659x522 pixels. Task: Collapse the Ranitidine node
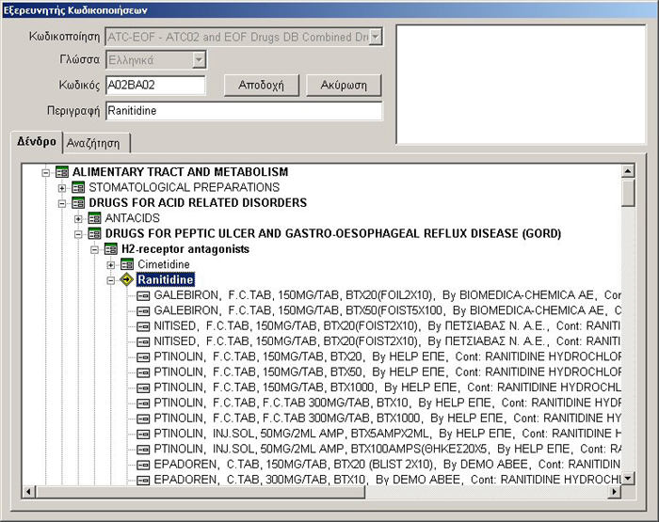tap(110, 280)
